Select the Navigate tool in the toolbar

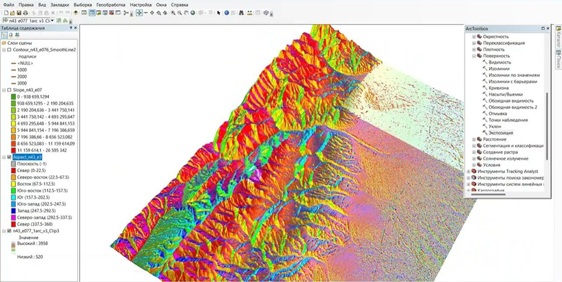139,13
